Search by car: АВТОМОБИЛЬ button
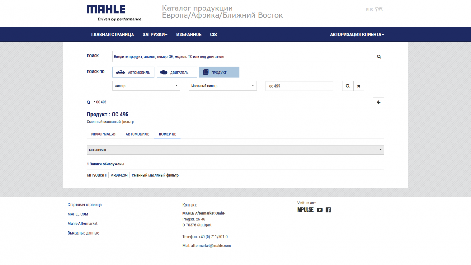This screenshot has width=471, height=265. (133, 72)
